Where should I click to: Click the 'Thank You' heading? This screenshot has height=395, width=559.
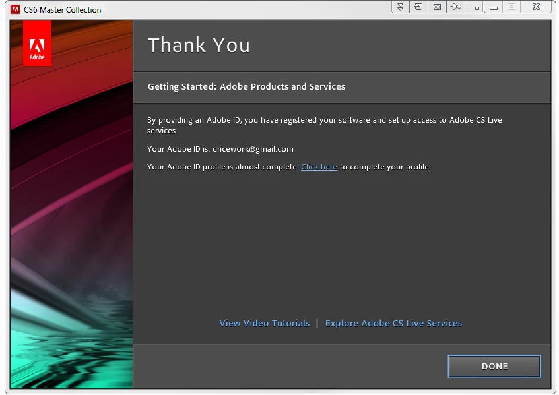pos(199,46)
